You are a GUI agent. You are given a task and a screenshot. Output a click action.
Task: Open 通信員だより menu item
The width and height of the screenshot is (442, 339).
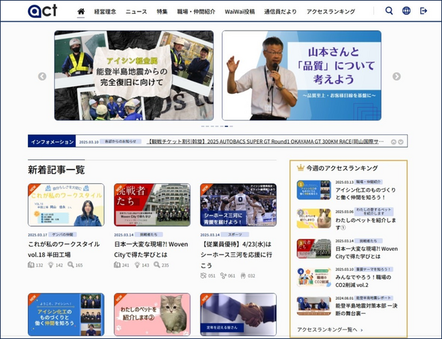[280, 12]
